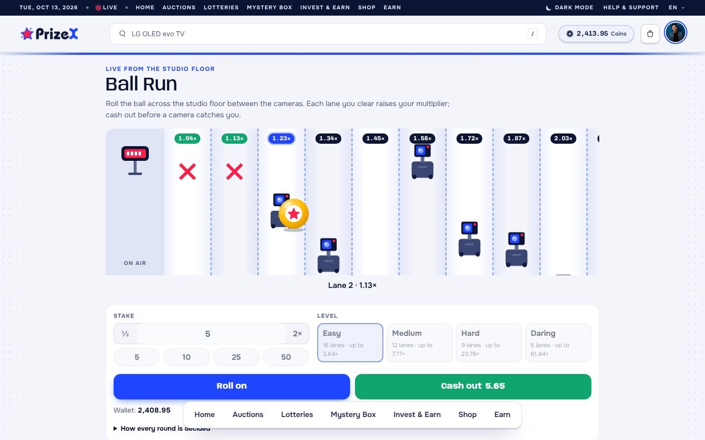This screenshot has height=440, width=705.
Task: Expand How every round is decided
Action: (162, 428)
